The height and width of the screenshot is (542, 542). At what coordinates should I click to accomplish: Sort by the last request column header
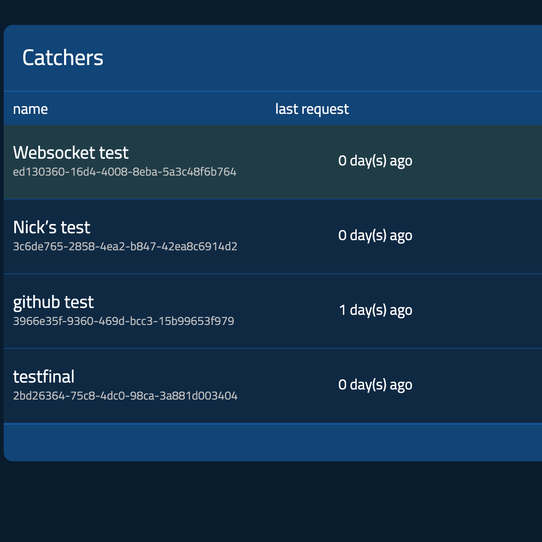coord(312,109)
